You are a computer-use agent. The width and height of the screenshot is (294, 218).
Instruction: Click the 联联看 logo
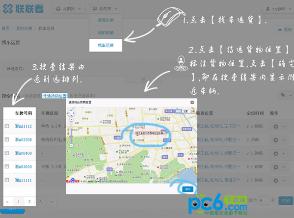coord(23,9)
